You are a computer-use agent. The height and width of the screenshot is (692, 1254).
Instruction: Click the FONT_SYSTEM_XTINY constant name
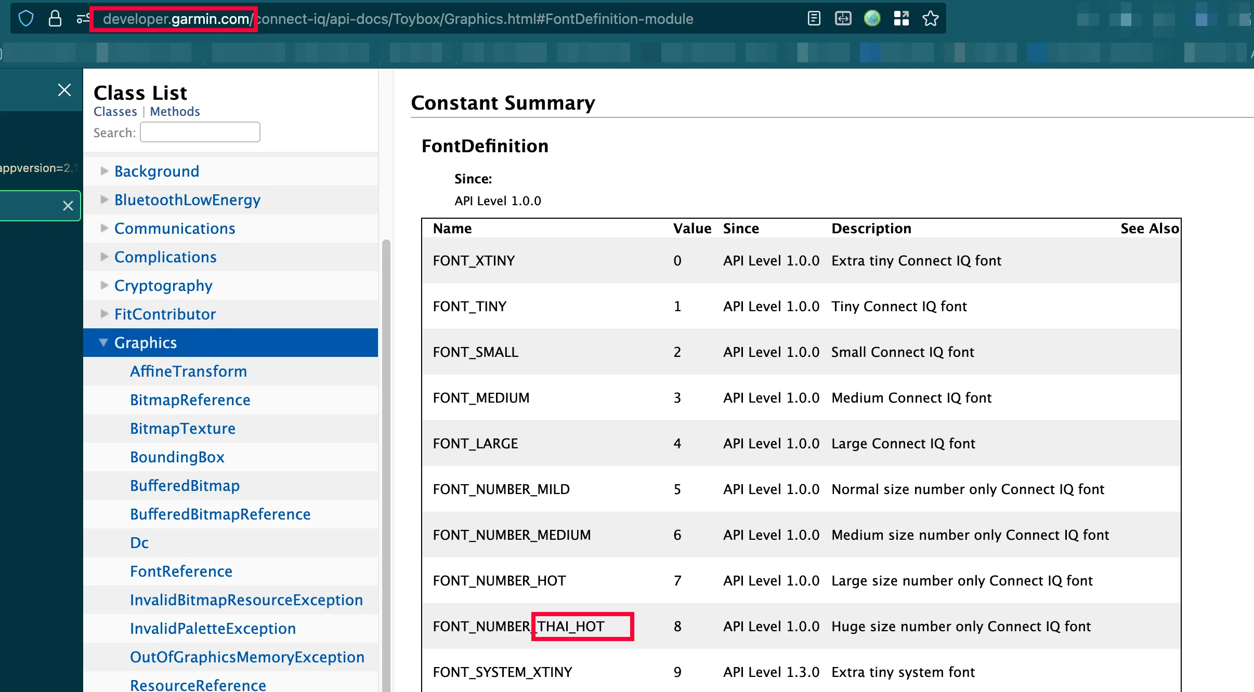point(502,672)
